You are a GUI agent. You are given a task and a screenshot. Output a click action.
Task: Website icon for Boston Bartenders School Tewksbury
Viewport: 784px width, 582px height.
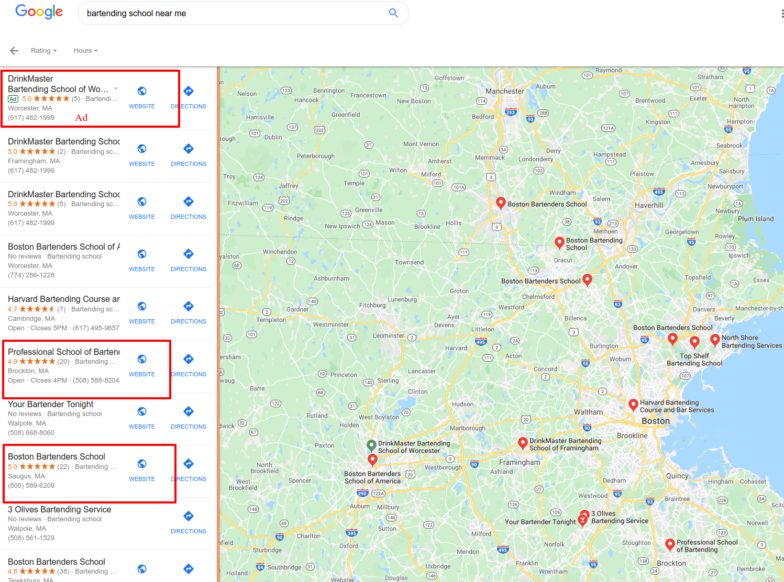(x=142, y=569)
